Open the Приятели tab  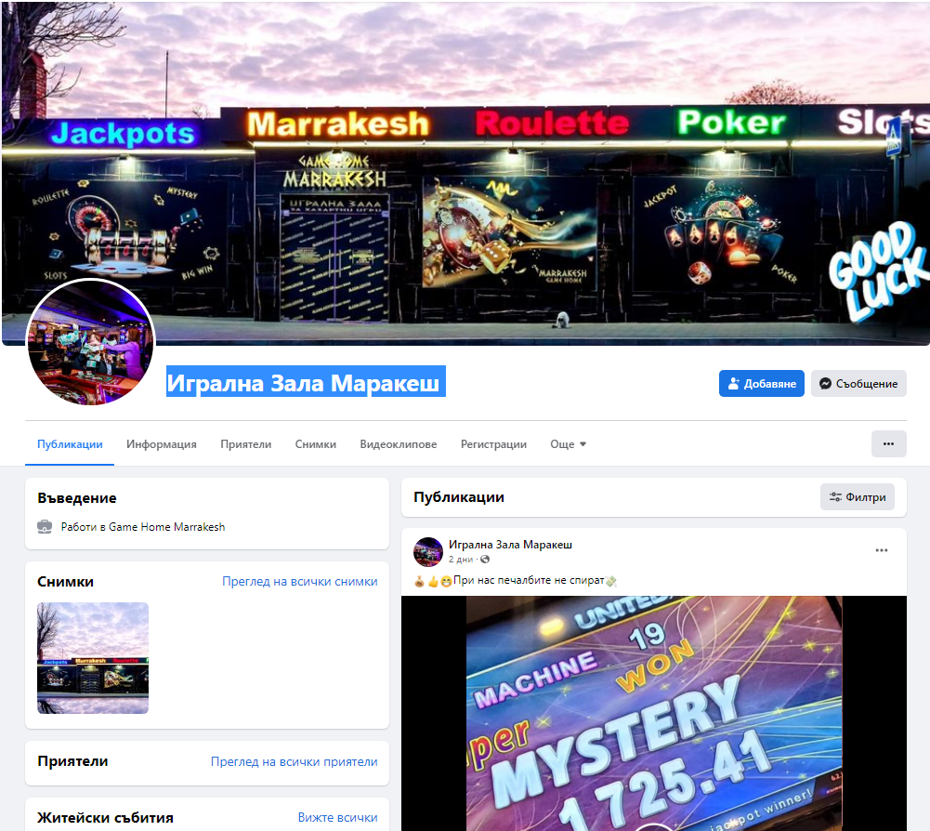(246, 444)
